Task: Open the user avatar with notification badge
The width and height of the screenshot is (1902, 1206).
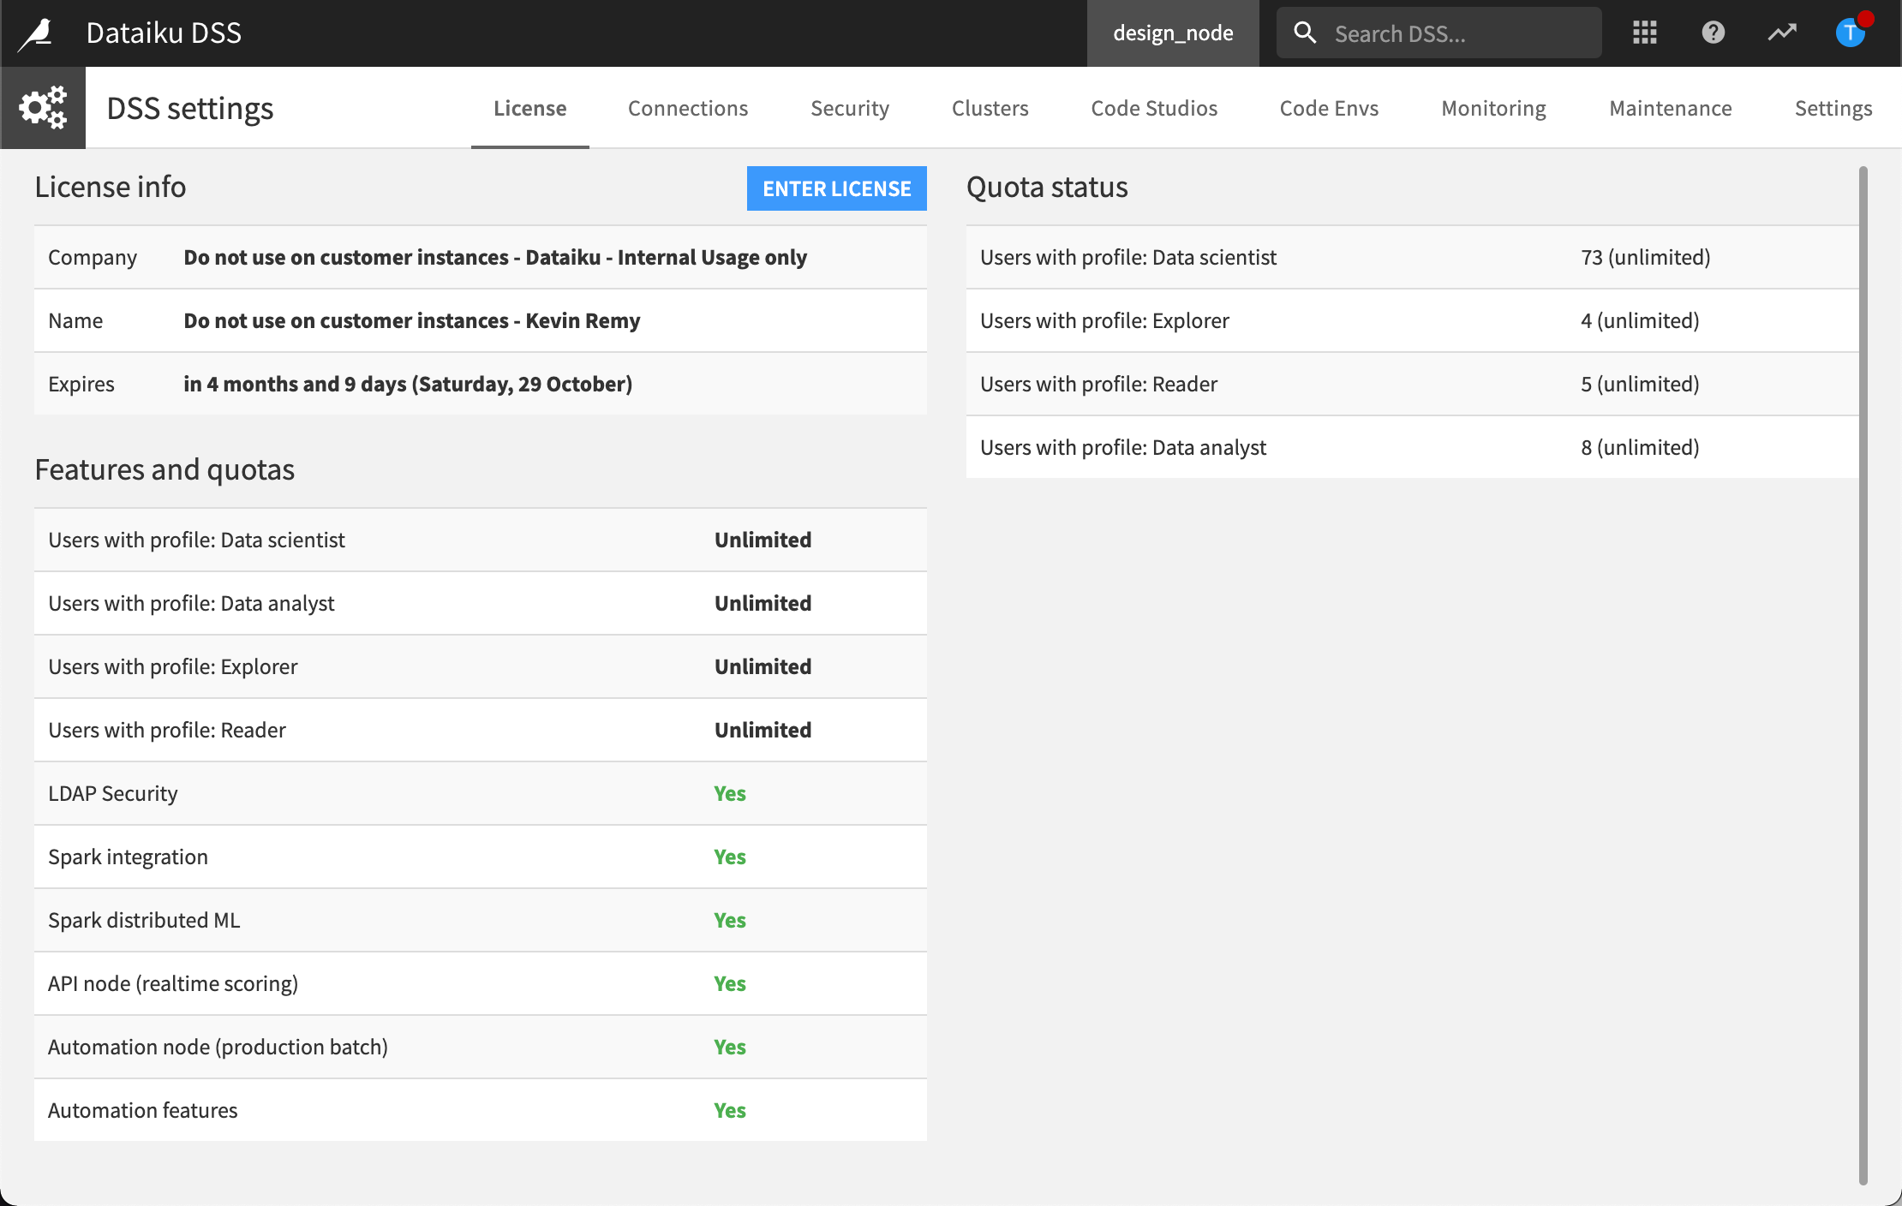Action: click(x=1851, y=34)
